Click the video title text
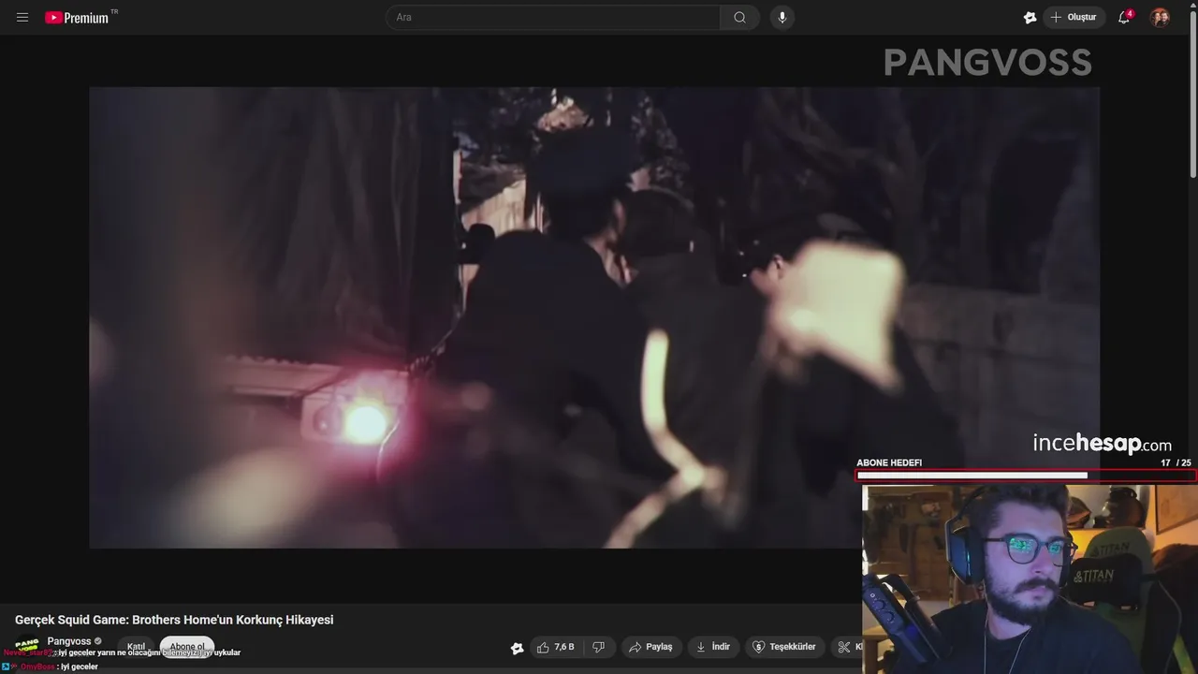The image size is (1198, 674). 174,620
